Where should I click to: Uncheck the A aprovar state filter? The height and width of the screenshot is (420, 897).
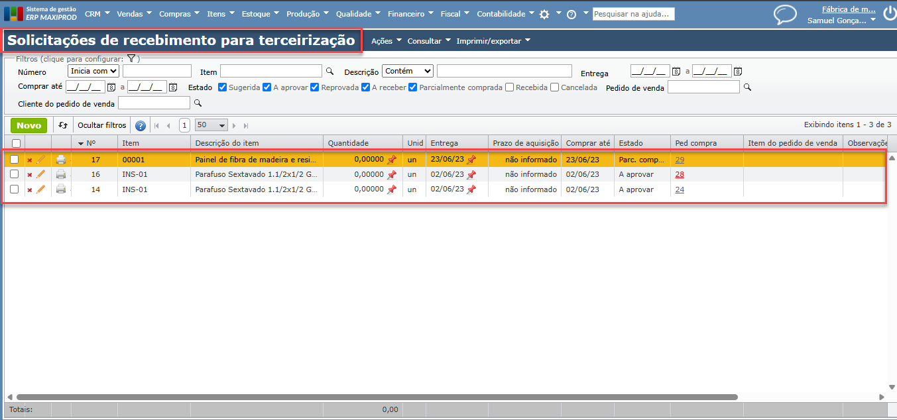tap(267, 87)
